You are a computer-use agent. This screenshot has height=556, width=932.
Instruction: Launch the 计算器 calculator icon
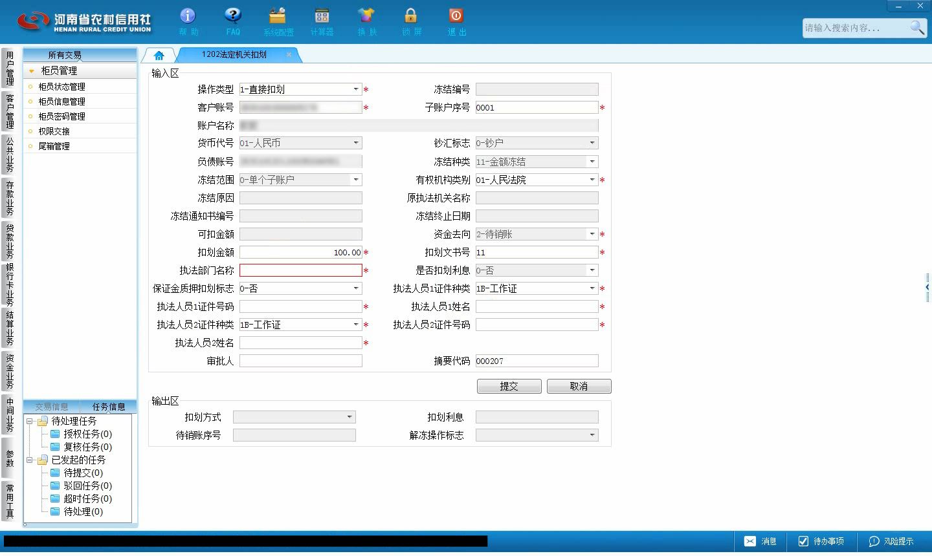coord(322,16)
